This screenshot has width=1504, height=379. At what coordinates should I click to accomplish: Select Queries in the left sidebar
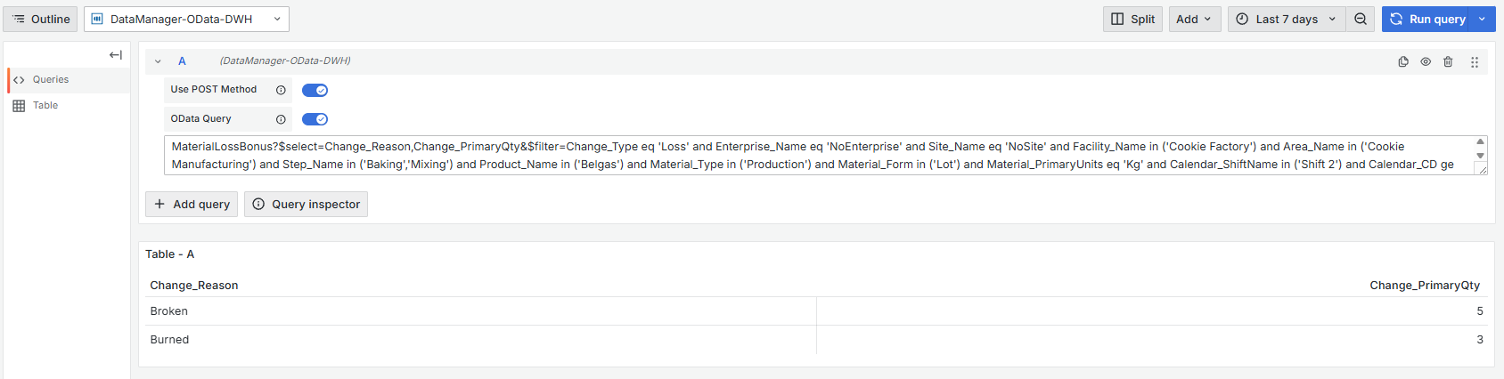coord(51,80)
